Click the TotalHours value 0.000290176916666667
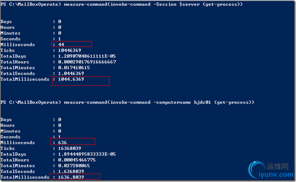Screen dimensions: 296x182 87,62
